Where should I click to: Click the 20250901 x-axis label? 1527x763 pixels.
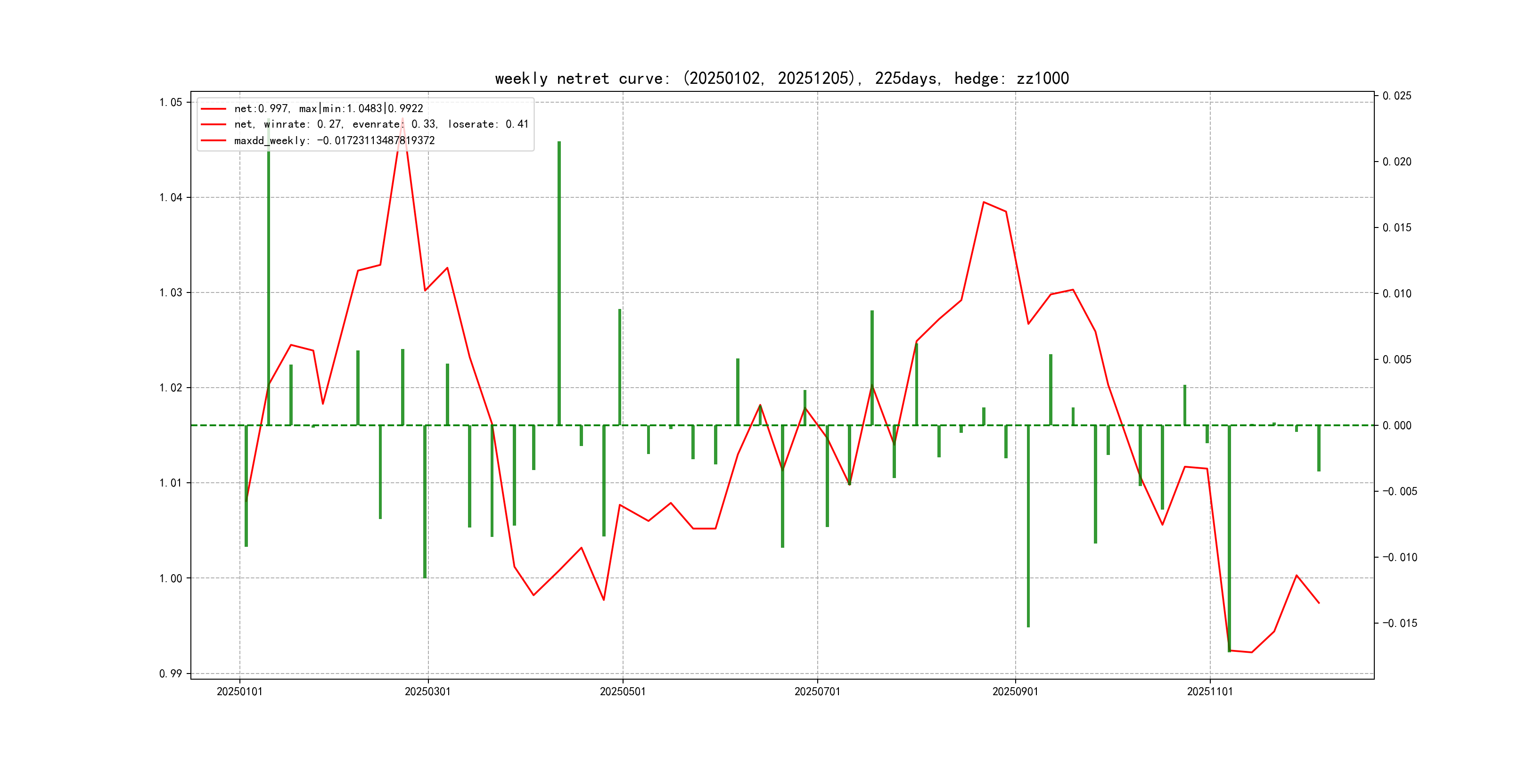[1015, 691]
